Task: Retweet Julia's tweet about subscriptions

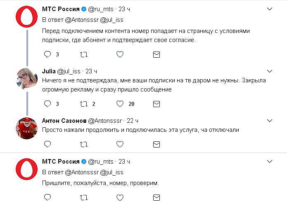Action: point(83,104)
